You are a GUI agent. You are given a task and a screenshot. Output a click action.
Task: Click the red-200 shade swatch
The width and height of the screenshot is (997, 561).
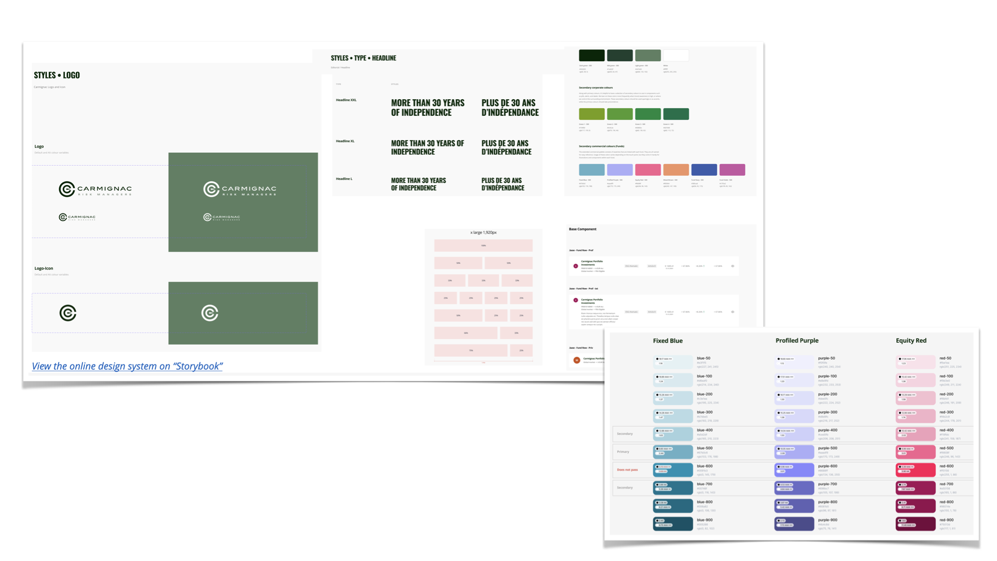click(x=915, y=398)
